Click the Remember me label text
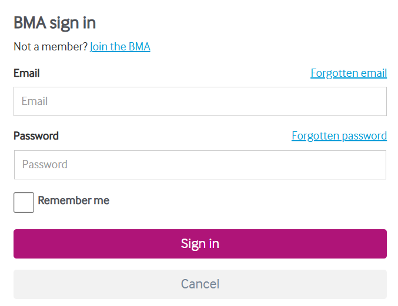The height and width of the screenshot is (306, 398). point(73,200)
